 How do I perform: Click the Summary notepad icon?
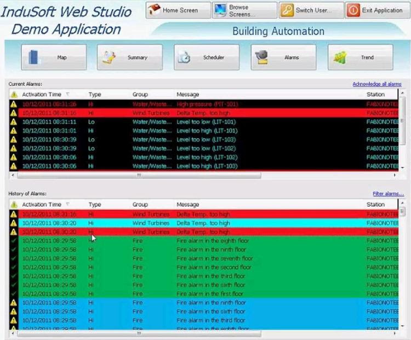pyautogui.click(x=109, y=57)
